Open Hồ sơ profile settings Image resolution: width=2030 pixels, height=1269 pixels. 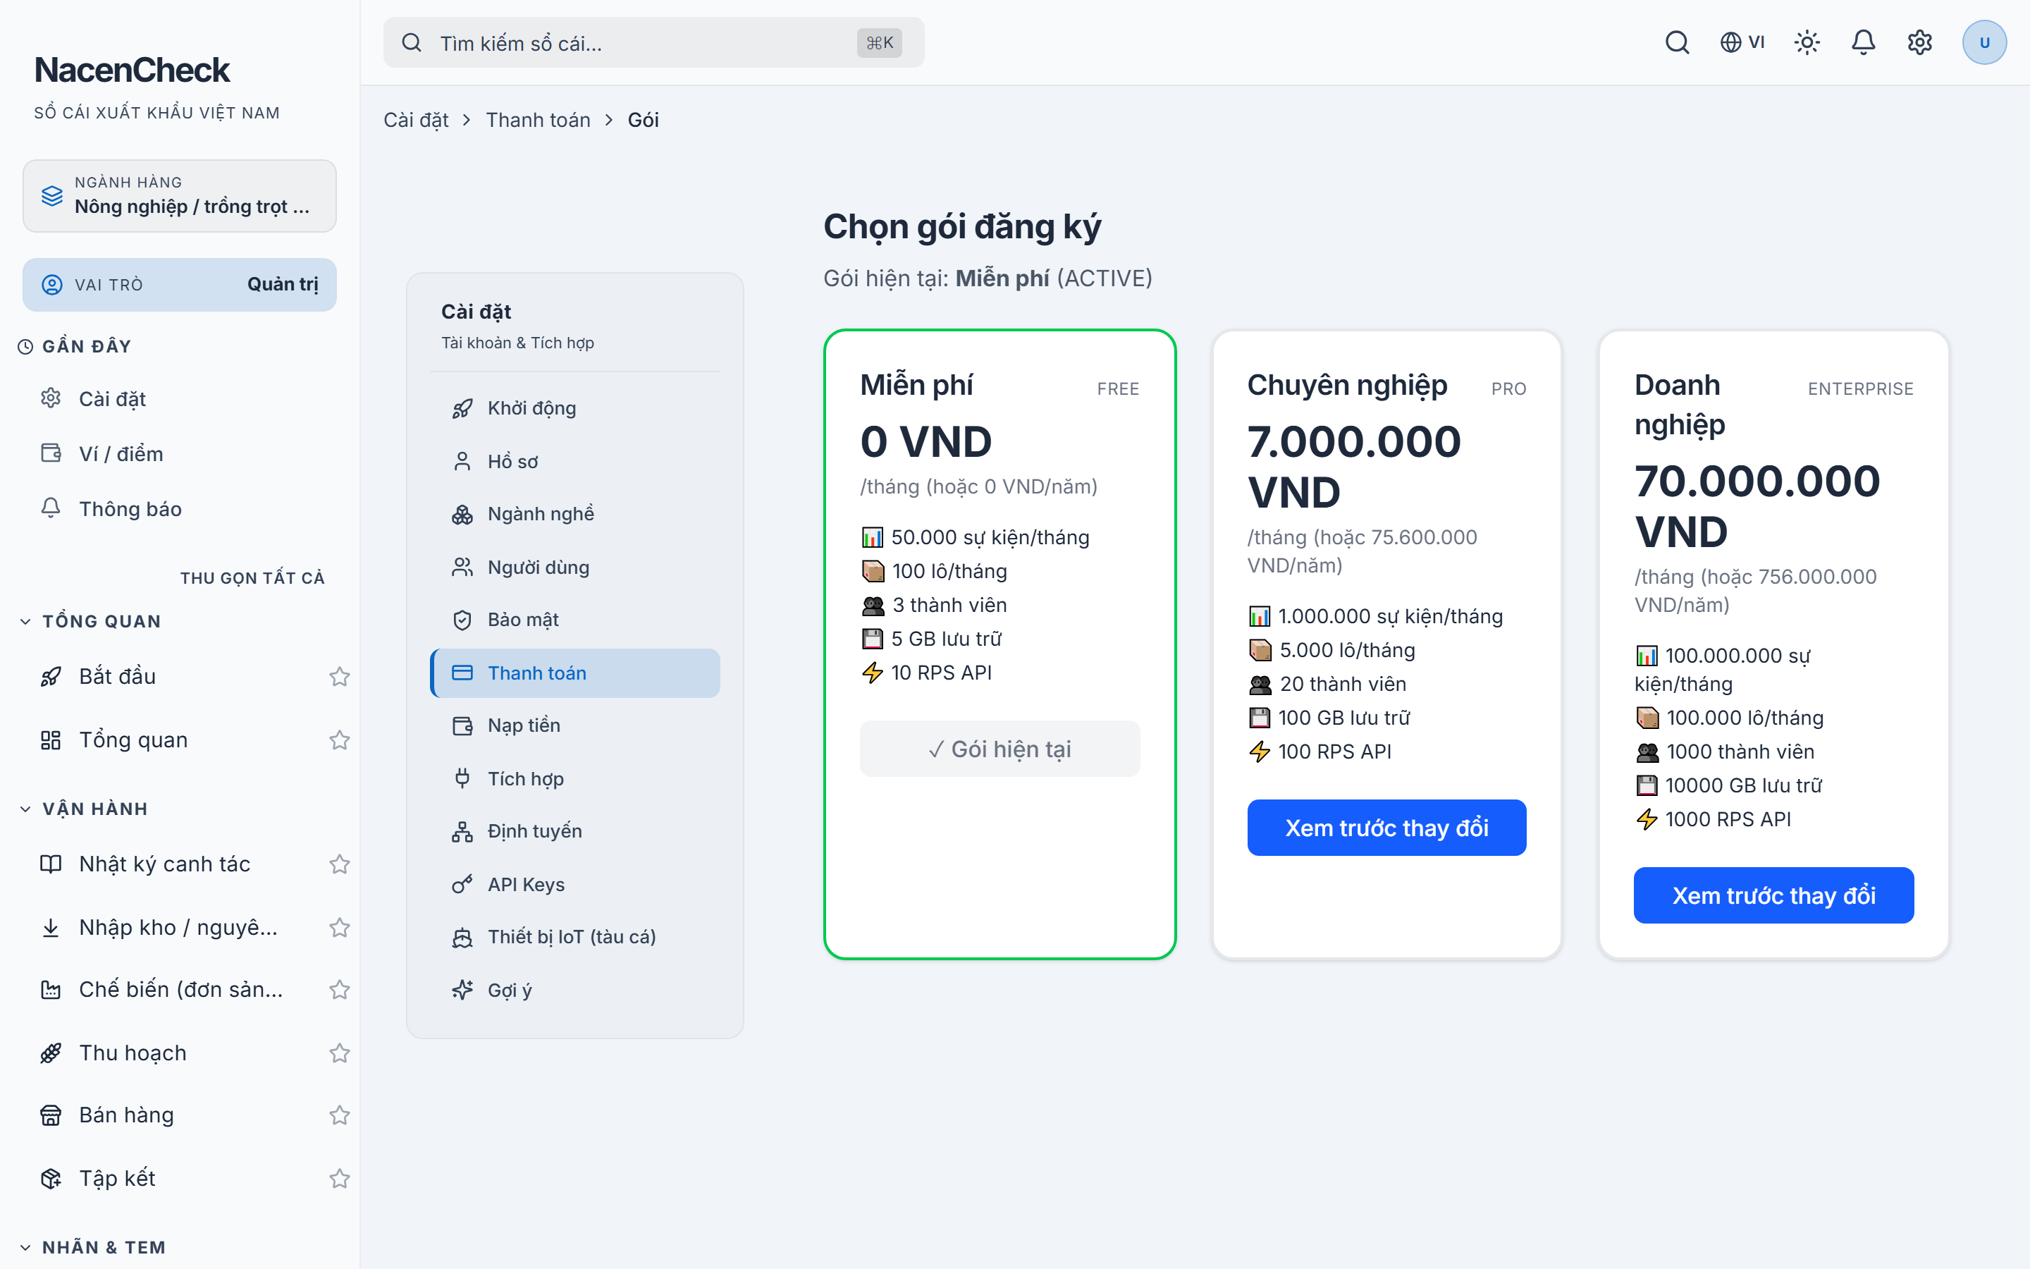click(x=575, y=462)
